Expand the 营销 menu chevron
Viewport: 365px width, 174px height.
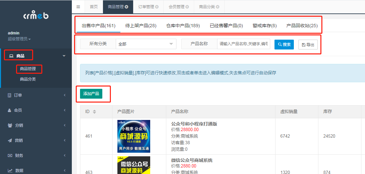[x=65, y=141]
